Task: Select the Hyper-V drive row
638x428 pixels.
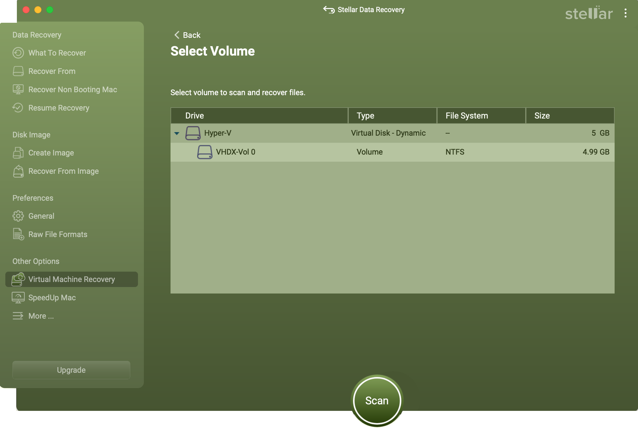Action: click(393, 133)
